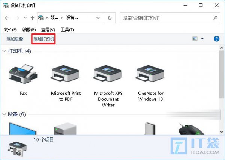Viewport: 225px width, 160px height.
Task: Click the 10 个项目 status text
Action: coord(43,140)
